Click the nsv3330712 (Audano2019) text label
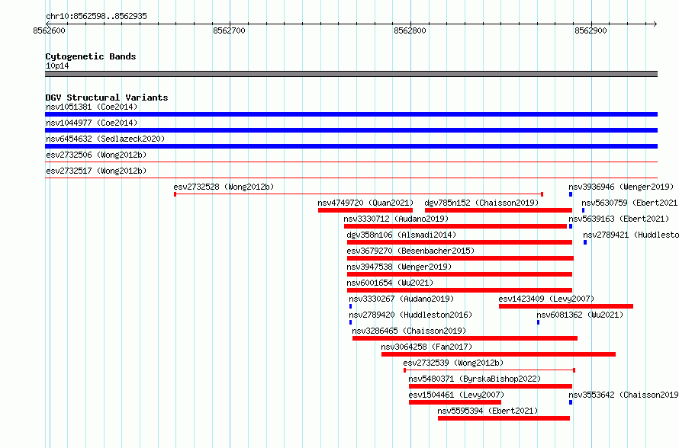This screenshot has height=448, width=679. (396, 219)
